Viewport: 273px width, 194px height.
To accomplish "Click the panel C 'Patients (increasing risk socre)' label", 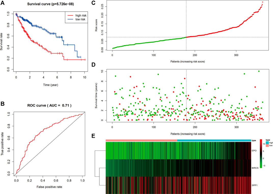I will point(187,62).
